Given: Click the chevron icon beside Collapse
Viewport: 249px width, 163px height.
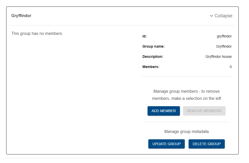Looking at the screenshot, I should pyautogui.click(x=212, y=16).
